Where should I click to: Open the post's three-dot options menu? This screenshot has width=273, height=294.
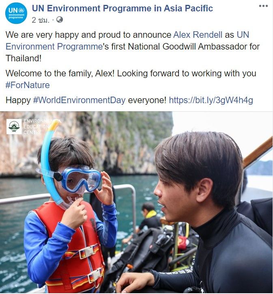tap(263, 6)
